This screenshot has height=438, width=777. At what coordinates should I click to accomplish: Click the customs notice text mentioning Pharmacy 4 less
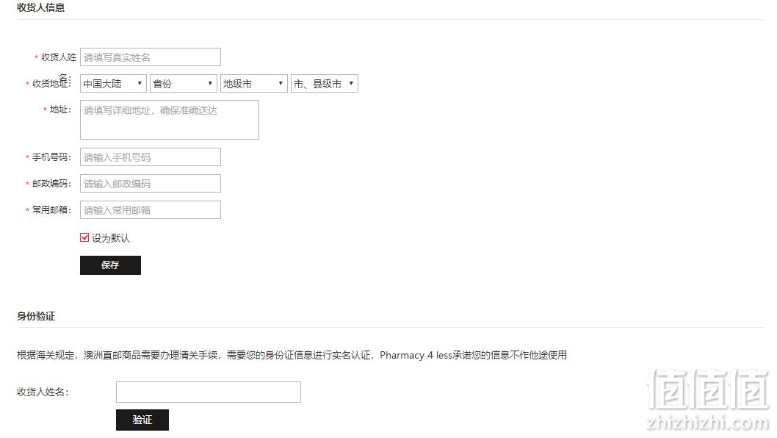pyautogui.click(x=292, y=355)
